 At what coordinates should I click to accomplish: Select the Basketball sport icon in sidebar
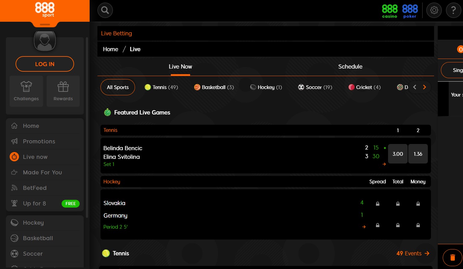pos(14,238)
